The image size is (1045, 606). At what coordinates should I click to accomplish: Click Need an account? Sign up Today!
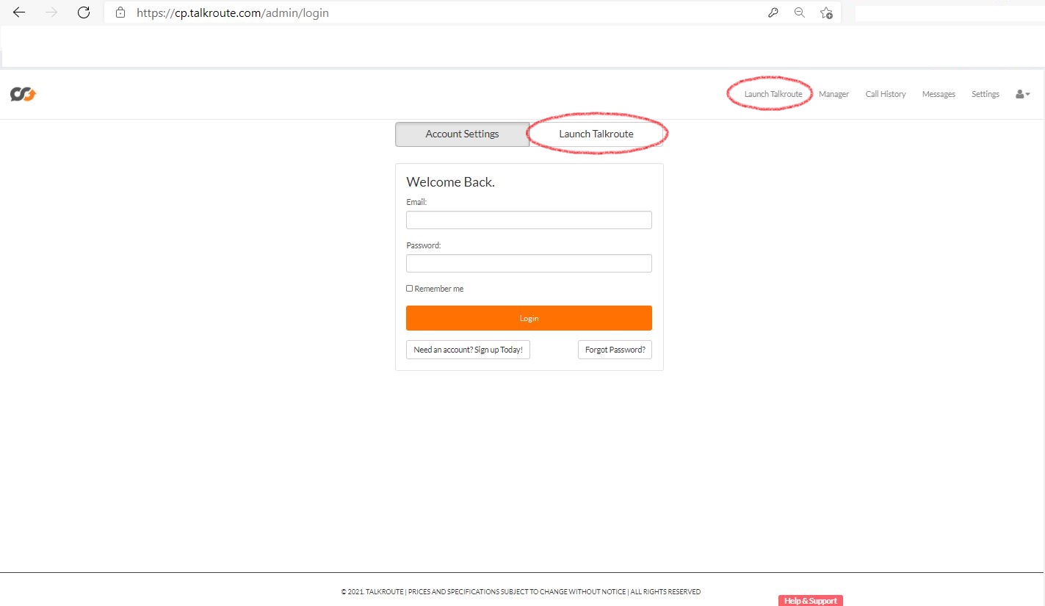(468, 350)
